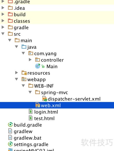The width and height of the screenshot is (114, 151).
Task: Select test.html in the project tree
Action: click(x=44, y=118)
